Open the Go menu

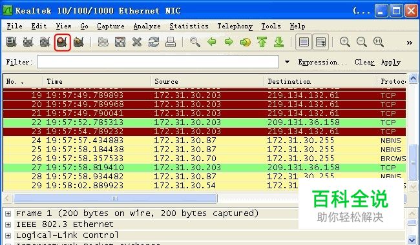(84, 26)
